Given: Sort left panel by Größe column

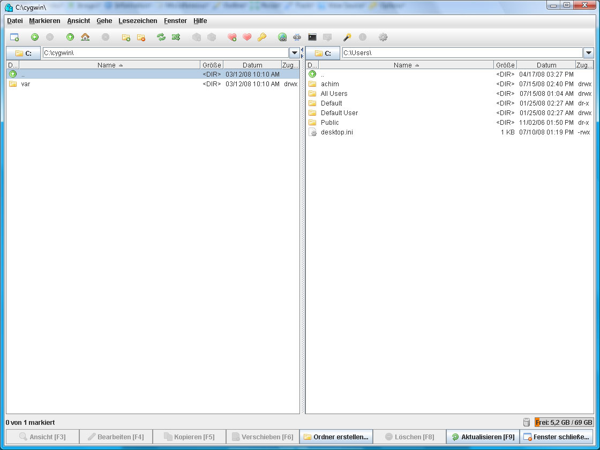Looking at the screenshot, I should [x=212, y=65].
